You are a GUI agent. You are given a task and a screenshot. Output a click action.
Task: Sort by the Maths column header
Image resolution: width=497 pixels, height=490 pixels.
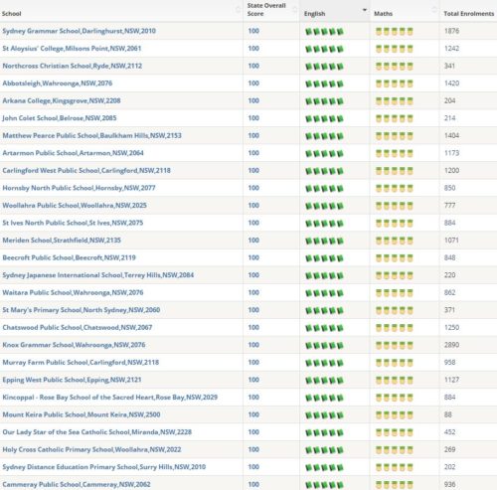(383, 14)
